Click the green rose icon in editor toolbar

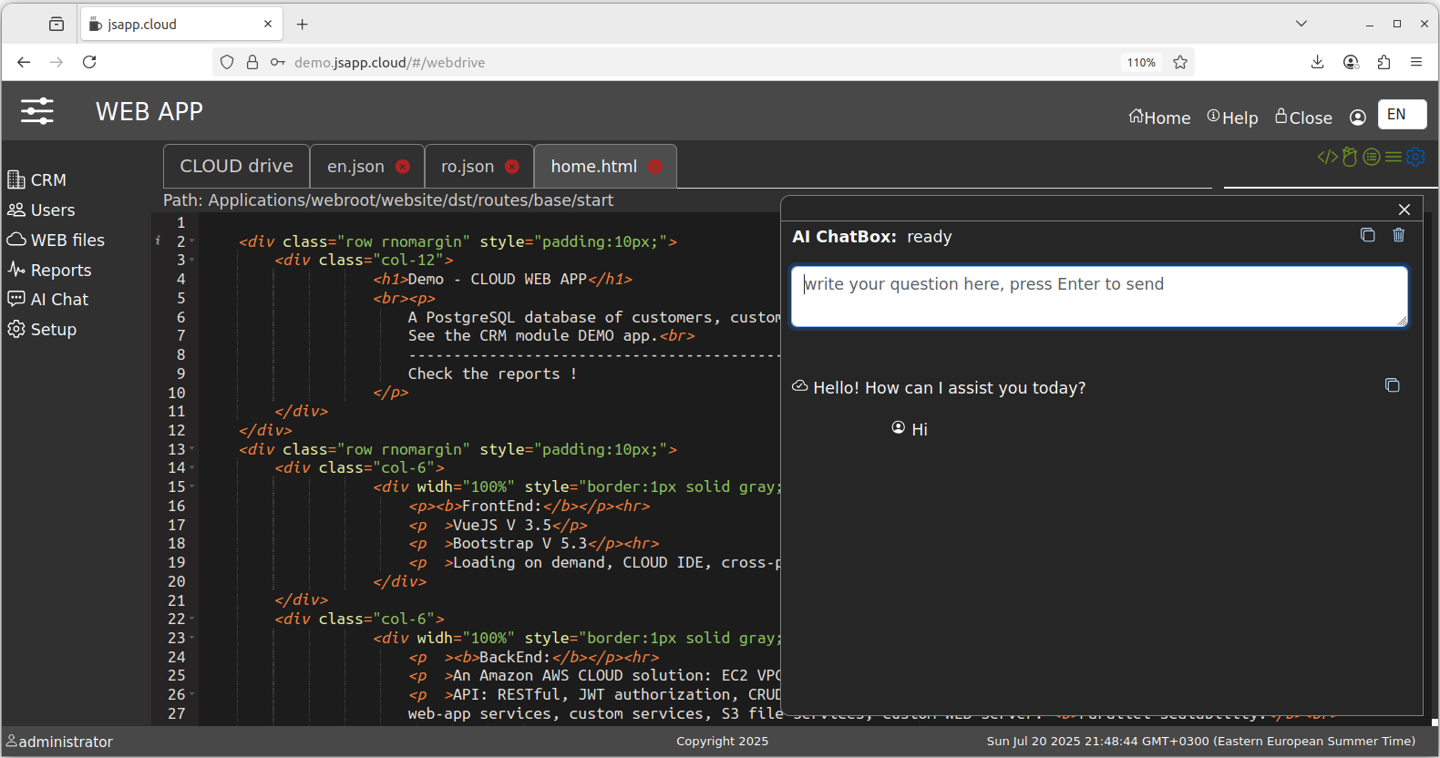point(1350,157)
